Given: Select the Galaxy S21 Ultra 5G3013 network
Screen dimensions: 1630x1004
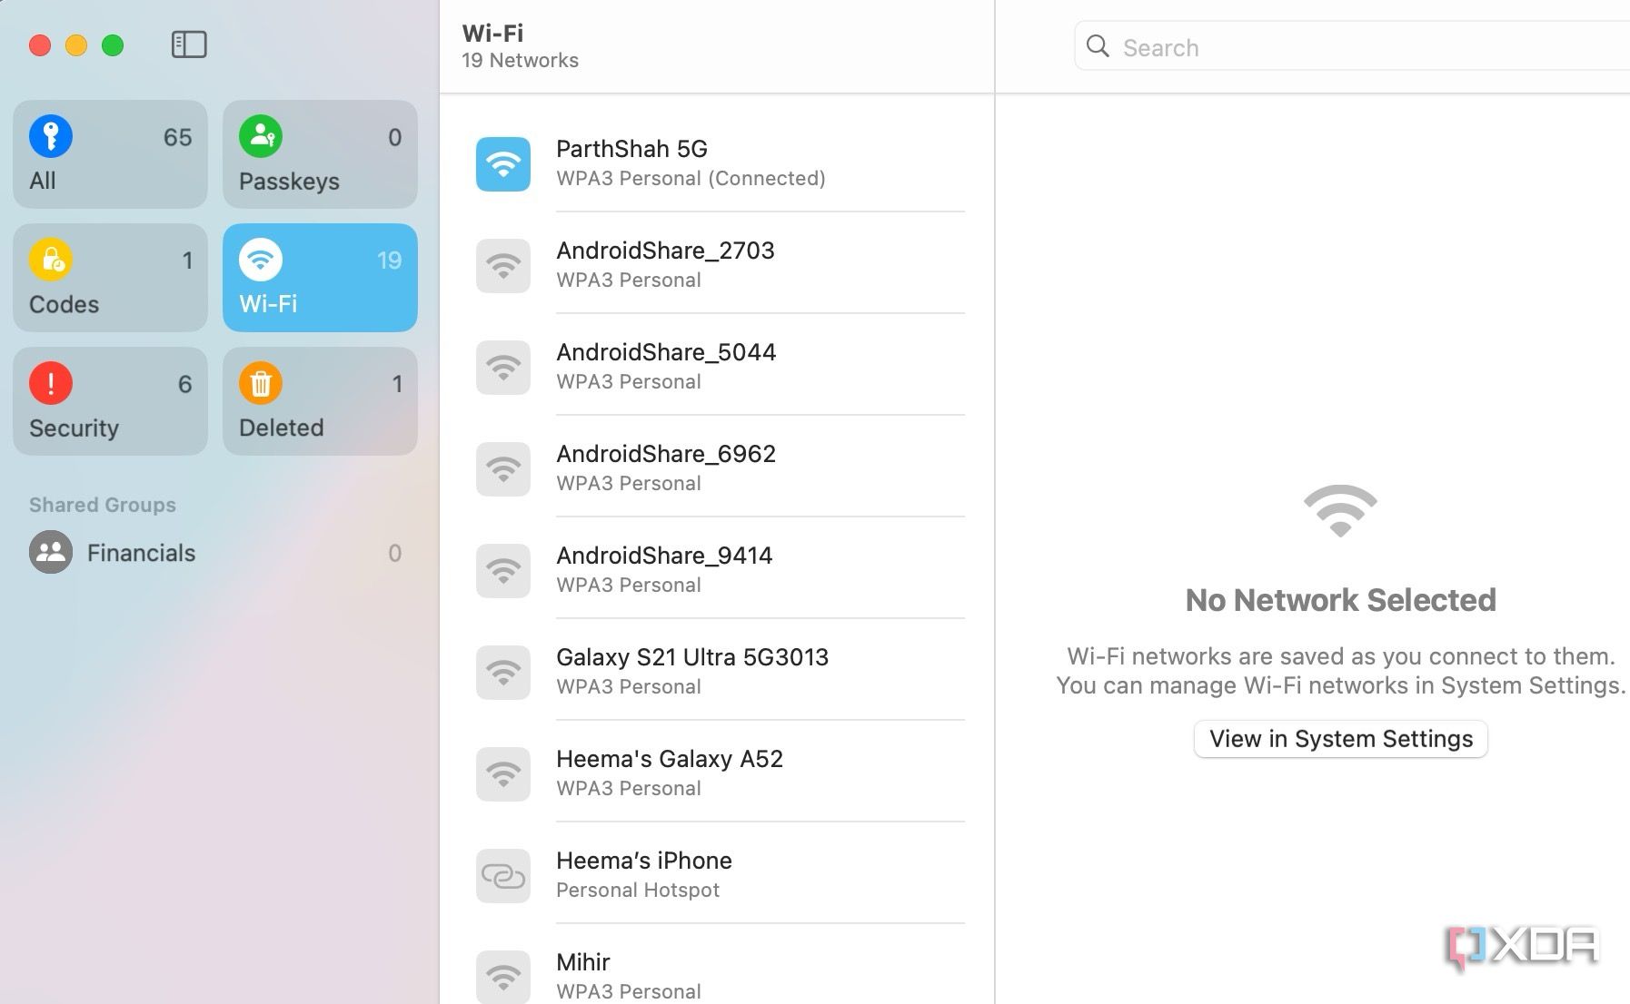Looking at the screenshot, I should click(718, 672).
